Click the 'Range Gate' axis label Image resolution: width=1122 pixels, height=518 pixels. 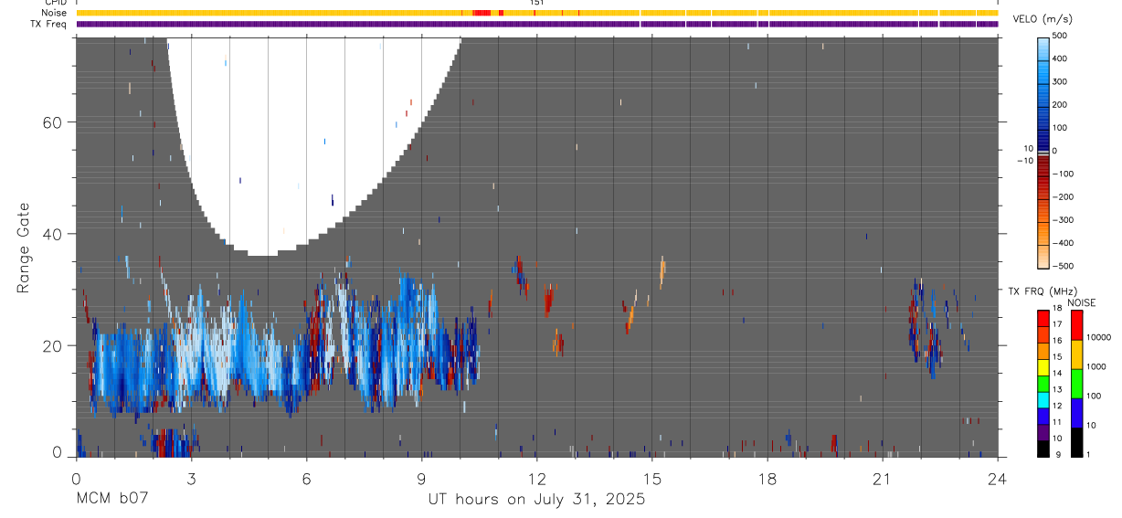(x=25, y=248)
